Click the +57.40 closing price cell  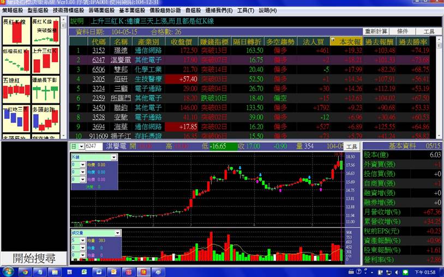point(181,79)
